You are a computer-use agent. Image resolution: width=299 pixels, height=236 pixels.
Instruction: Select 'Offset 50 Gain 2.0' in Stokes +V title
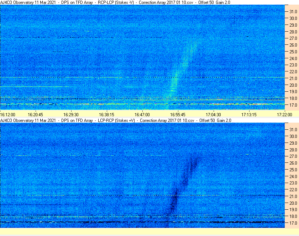tap(215, 120)
